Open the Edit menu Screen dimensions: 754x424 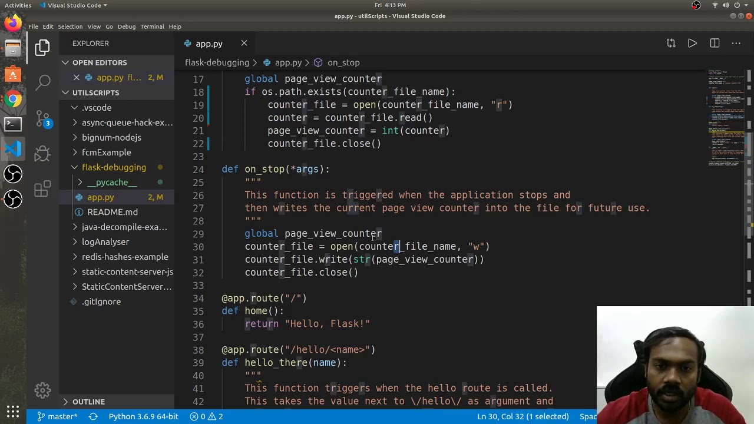pyautogui.click(x=48, y=26)
